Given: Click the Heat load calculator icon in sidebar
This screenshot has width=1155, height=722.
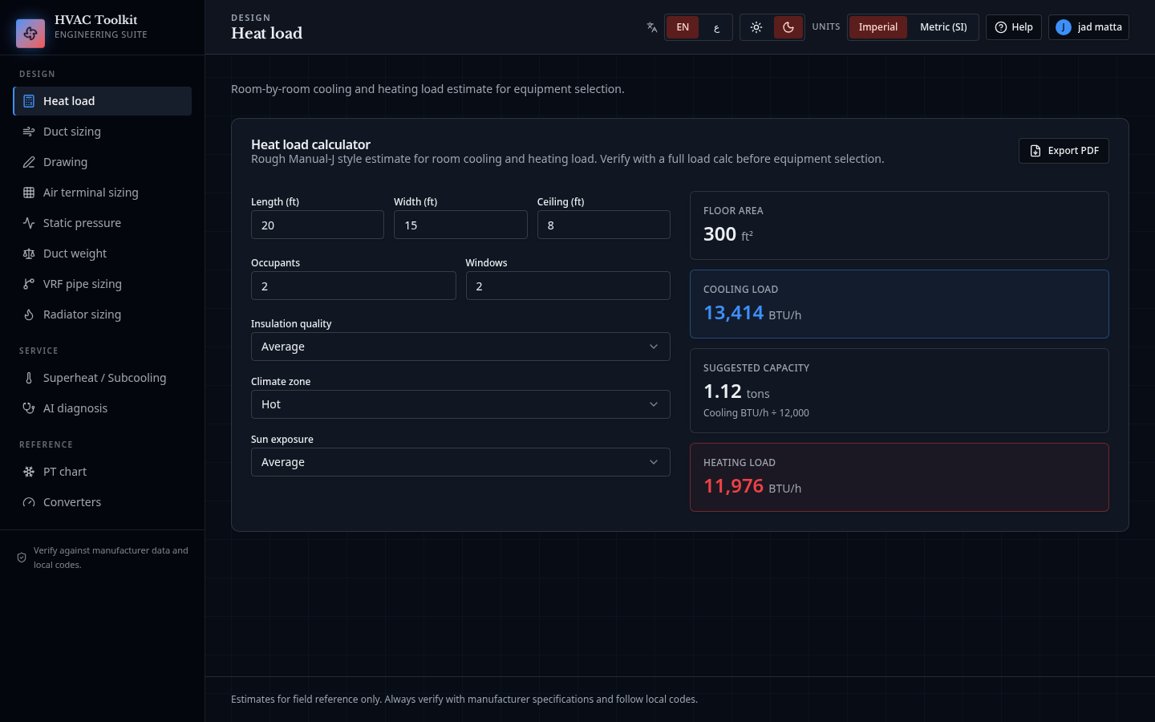Looking at the screenshot, I should click(29, 101).
